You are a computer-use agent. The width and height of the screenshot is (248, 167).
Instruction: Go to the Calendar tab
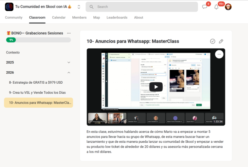(59, 17)
